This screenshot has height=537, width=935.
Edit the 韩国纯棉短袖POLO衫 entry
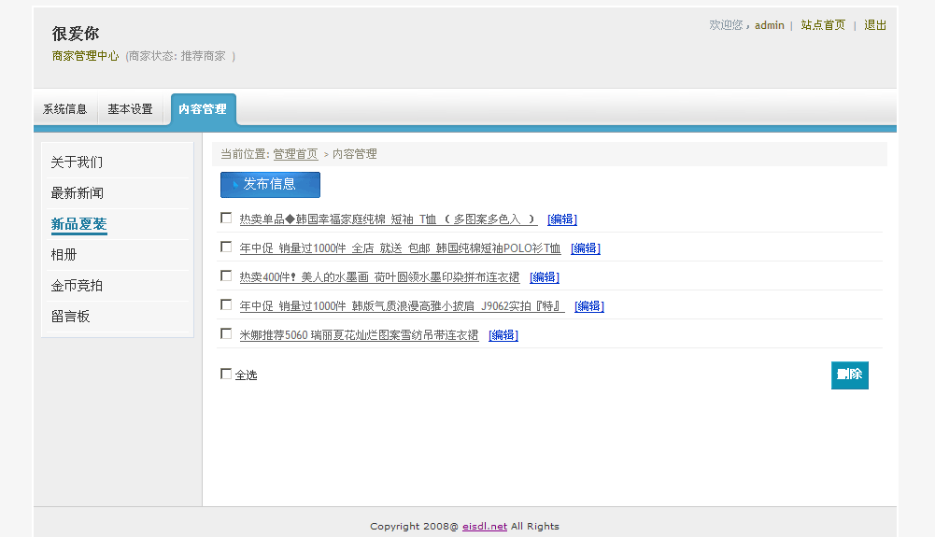(586, 248)
